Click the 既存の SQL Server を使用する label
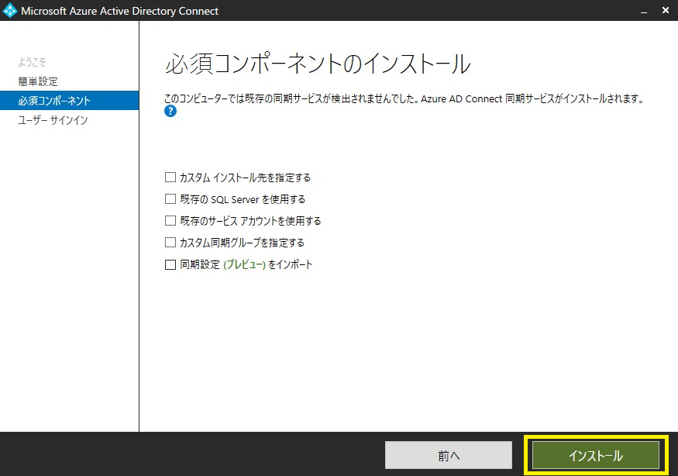 tap(243, 199)
